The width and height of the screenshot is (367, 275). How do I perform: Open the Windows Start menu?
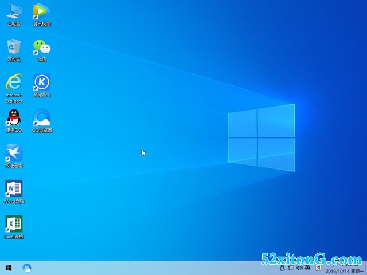(x=9, y=268)
